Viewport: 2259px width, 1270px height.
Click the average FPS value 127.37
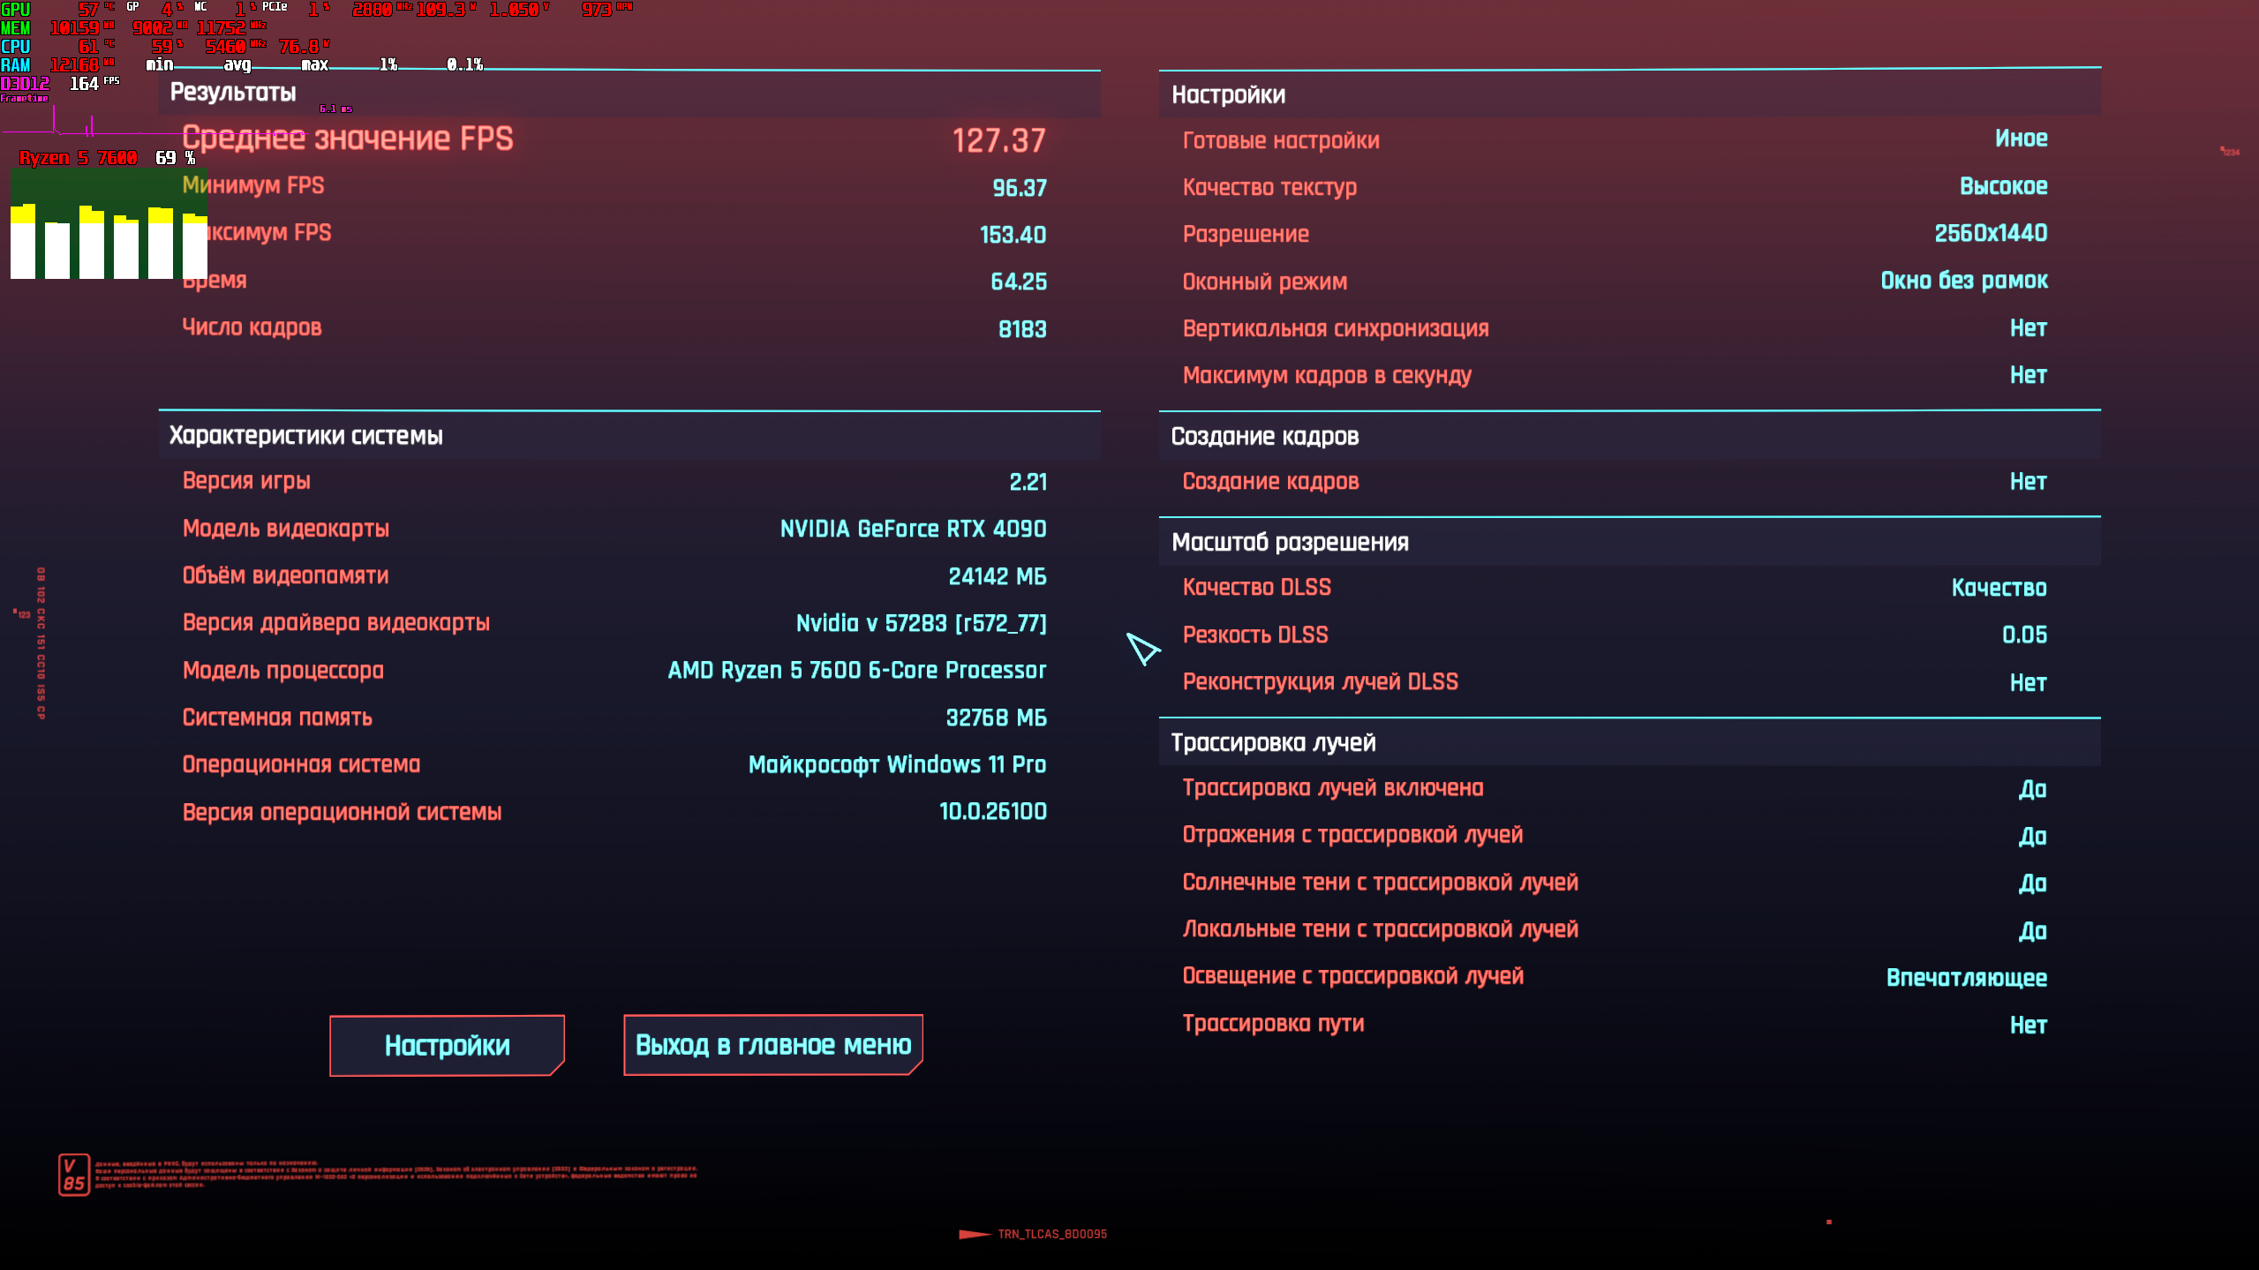(x=998, y=140)
